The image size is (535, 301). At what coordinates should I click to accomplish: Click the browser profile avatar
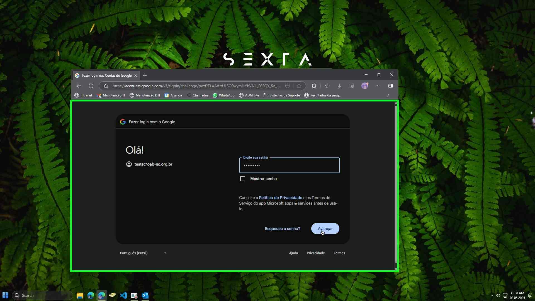pyautogui.click(x=364, y=86)
